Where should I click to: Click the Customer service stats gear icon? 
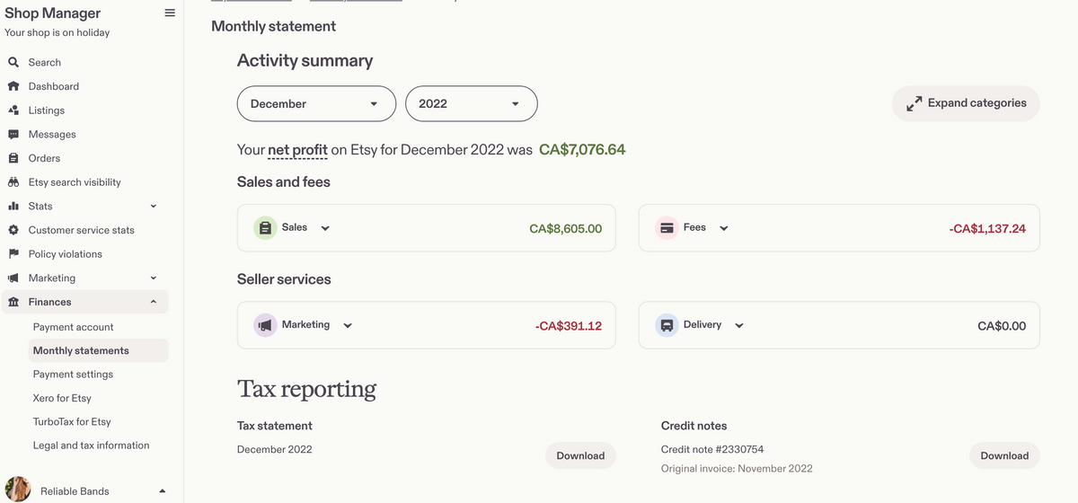pyautogui.click(x=13, y=230)
